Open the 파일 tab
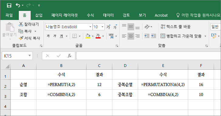The image size is (221, 116). point(9,15)
